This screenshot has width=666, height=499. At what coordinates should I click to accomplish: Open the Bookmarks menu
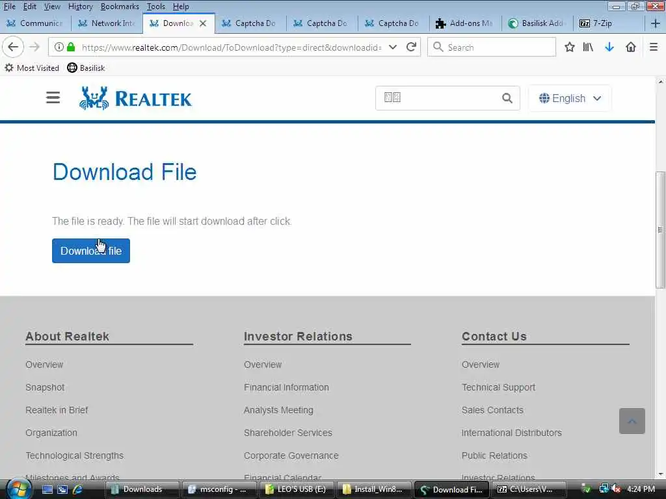(x=120, y=6)
